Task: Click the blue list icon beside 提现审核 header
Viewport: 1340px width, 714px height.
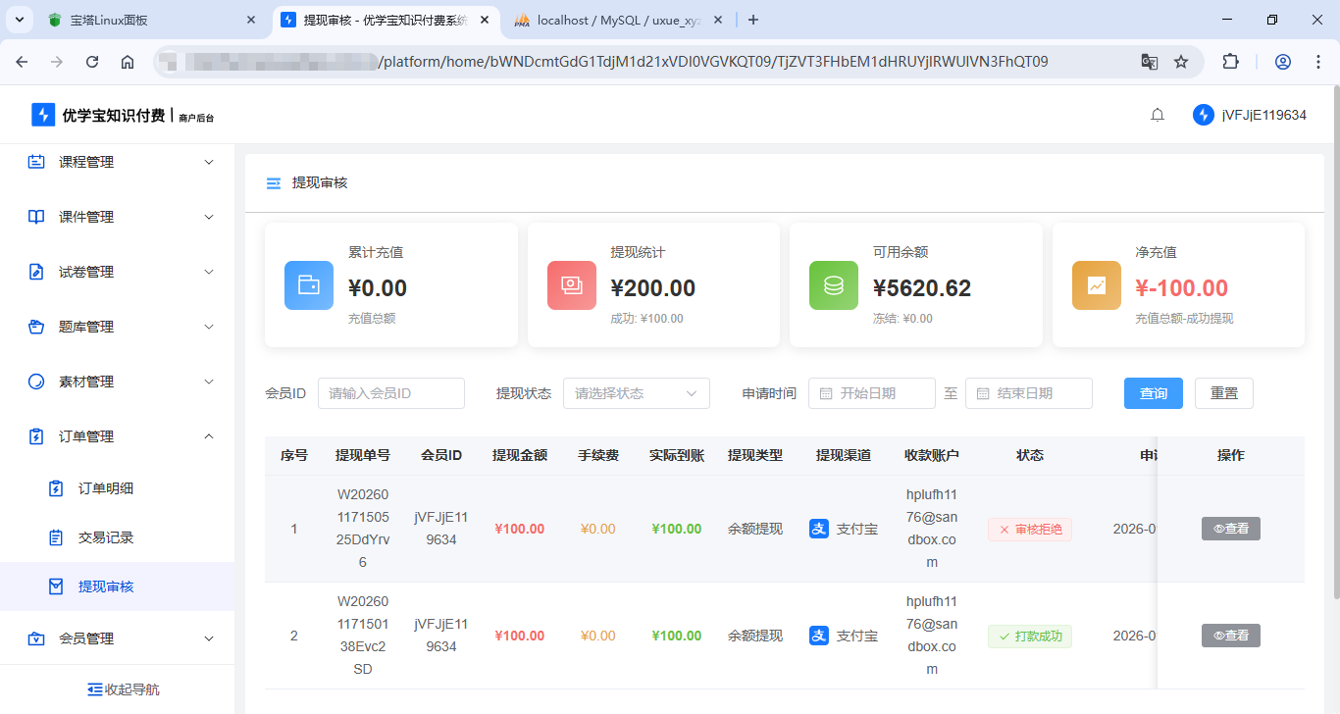Action: 273,182
